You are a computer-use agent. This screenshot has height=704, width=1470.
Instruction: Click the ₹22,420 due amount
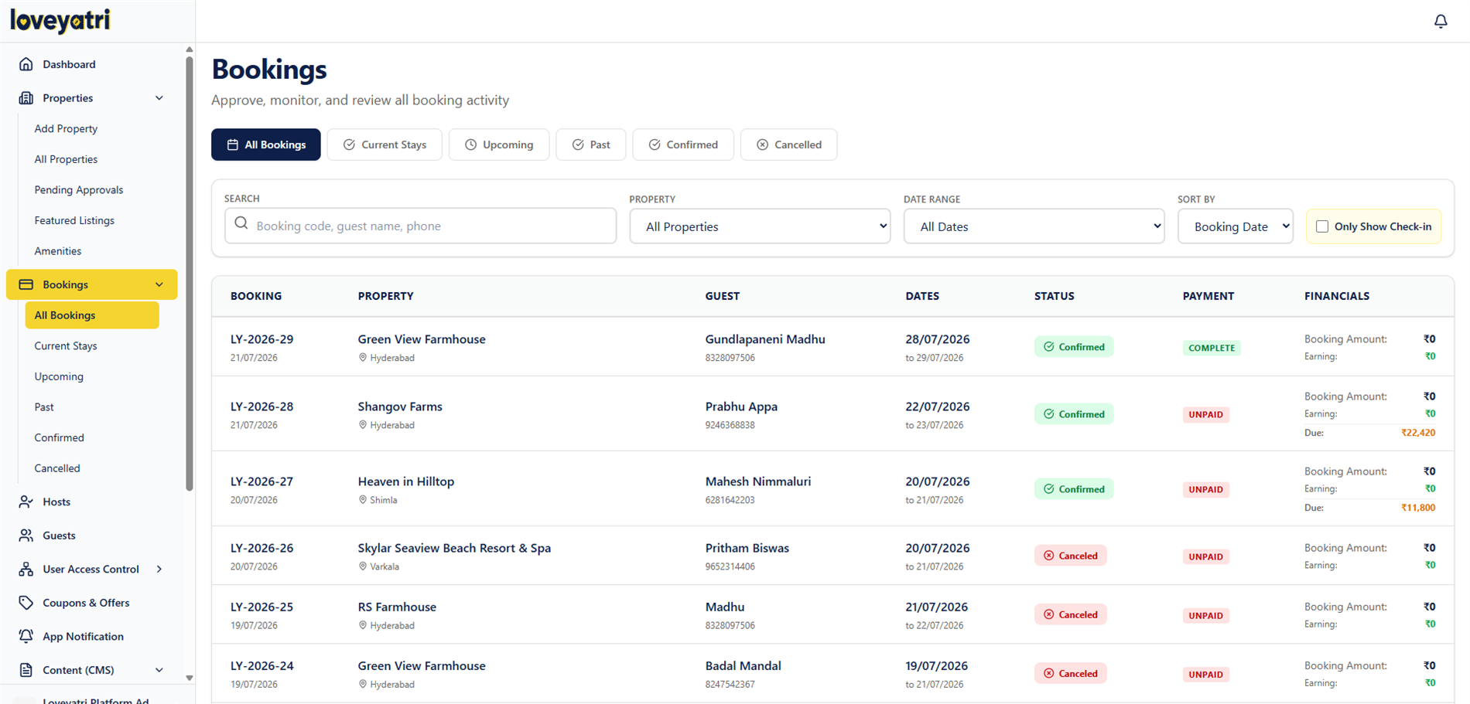1418,433
